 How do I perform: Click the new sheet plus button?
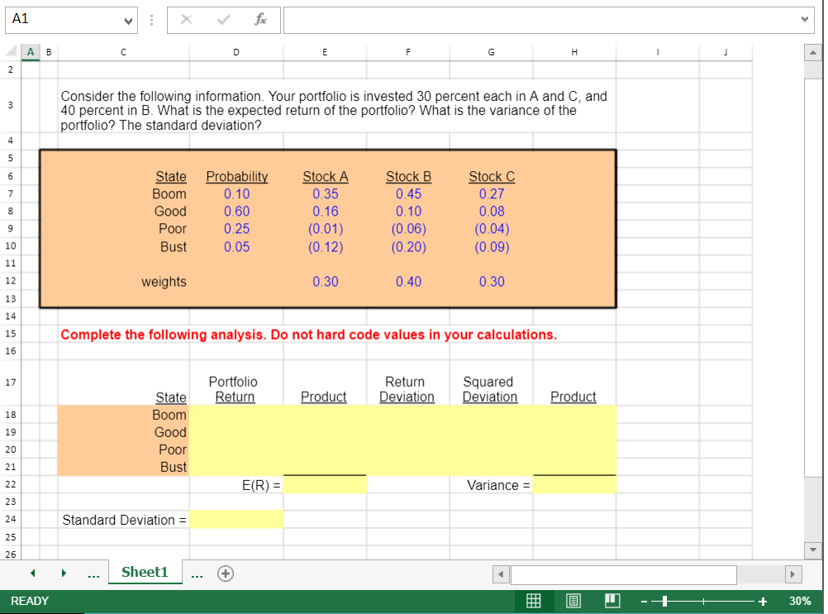point(224,573)
